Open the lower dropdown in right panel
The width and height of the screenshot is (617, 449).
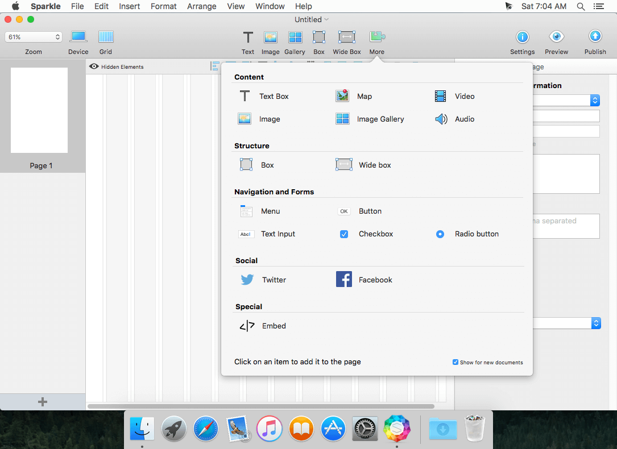(x=595, y=323)
